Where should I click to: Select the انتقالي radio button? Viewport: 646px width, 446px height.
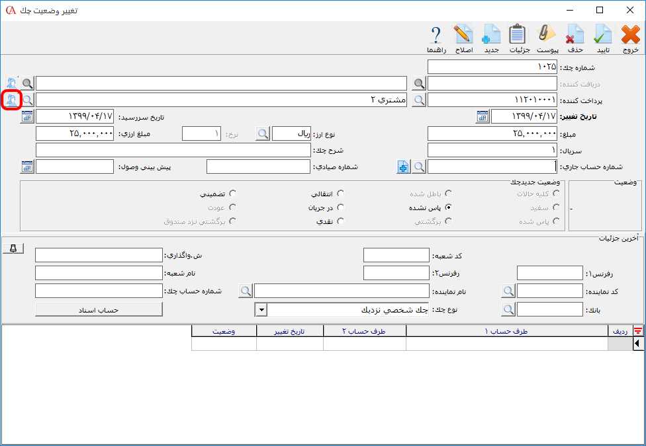pos(340,194)
